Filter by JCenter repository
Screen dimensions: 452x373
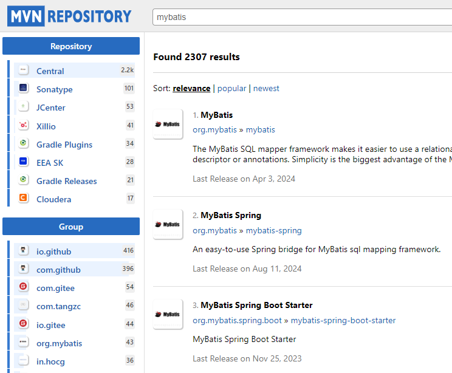(51, 108)
